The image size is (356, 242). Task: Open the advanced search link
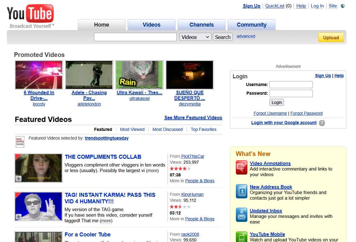tap(246, 36)
